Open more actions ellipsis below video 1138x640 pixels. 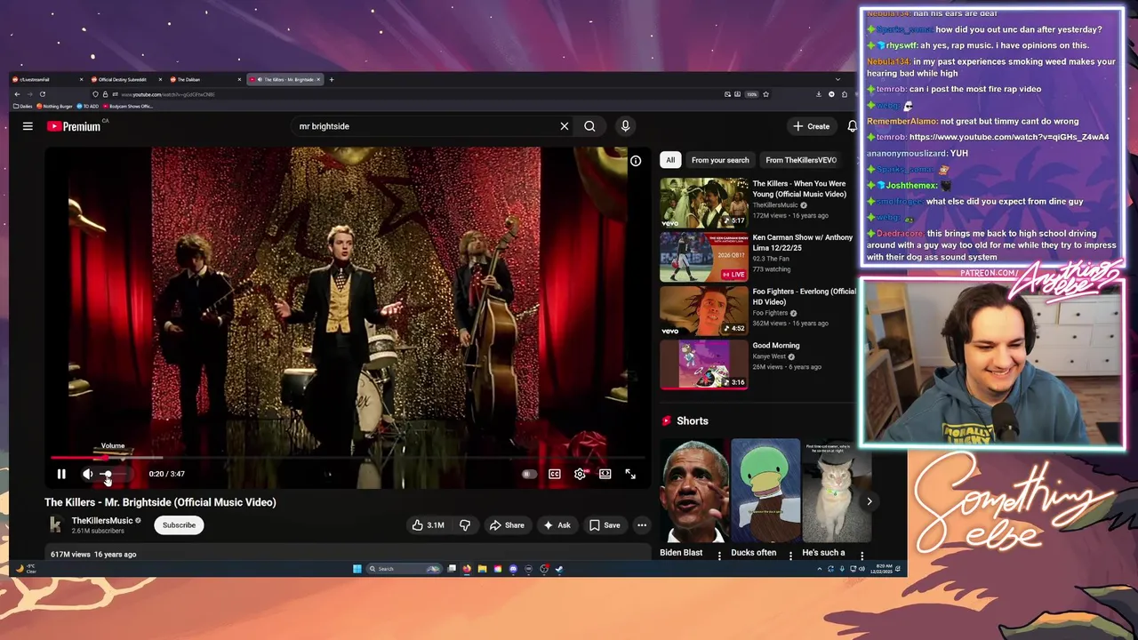pos(642,525)
